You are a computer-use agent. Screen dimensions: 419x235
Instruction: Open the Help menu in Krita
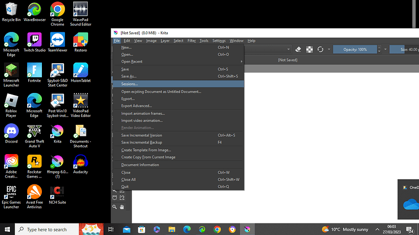(x=251, y=41)
